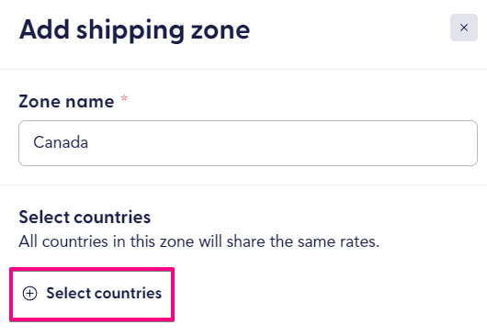Add countries using the circled plus icon
487x336 pixels.
(x=29, y=293)
